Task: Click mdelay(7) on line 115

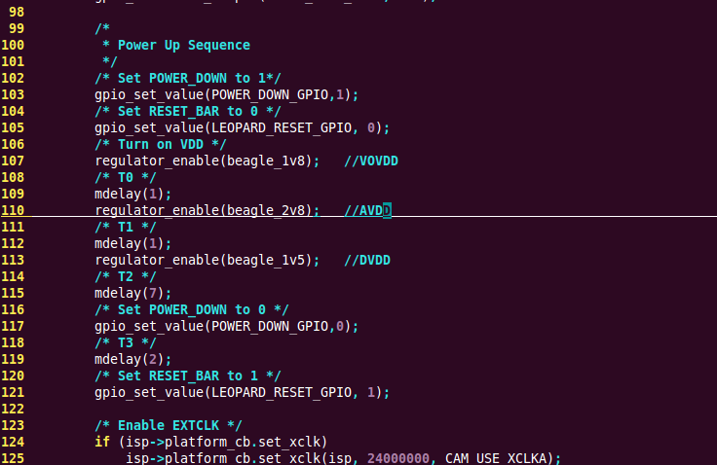Action: tap(132, 293)
